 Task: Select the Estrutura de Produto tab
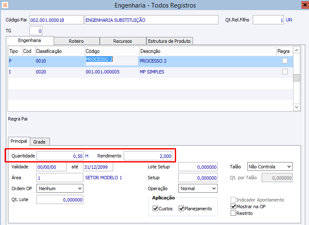(x=169, y=41)
